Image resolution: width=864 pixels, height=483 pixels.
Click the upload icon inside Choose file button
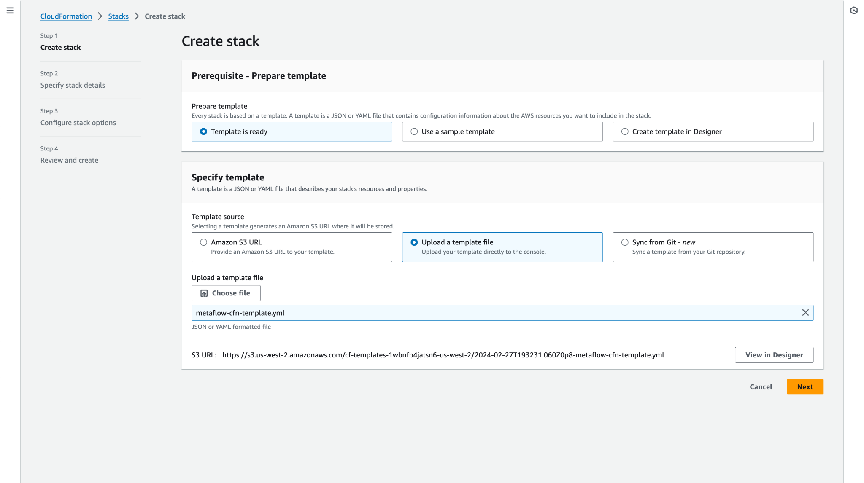204,292
